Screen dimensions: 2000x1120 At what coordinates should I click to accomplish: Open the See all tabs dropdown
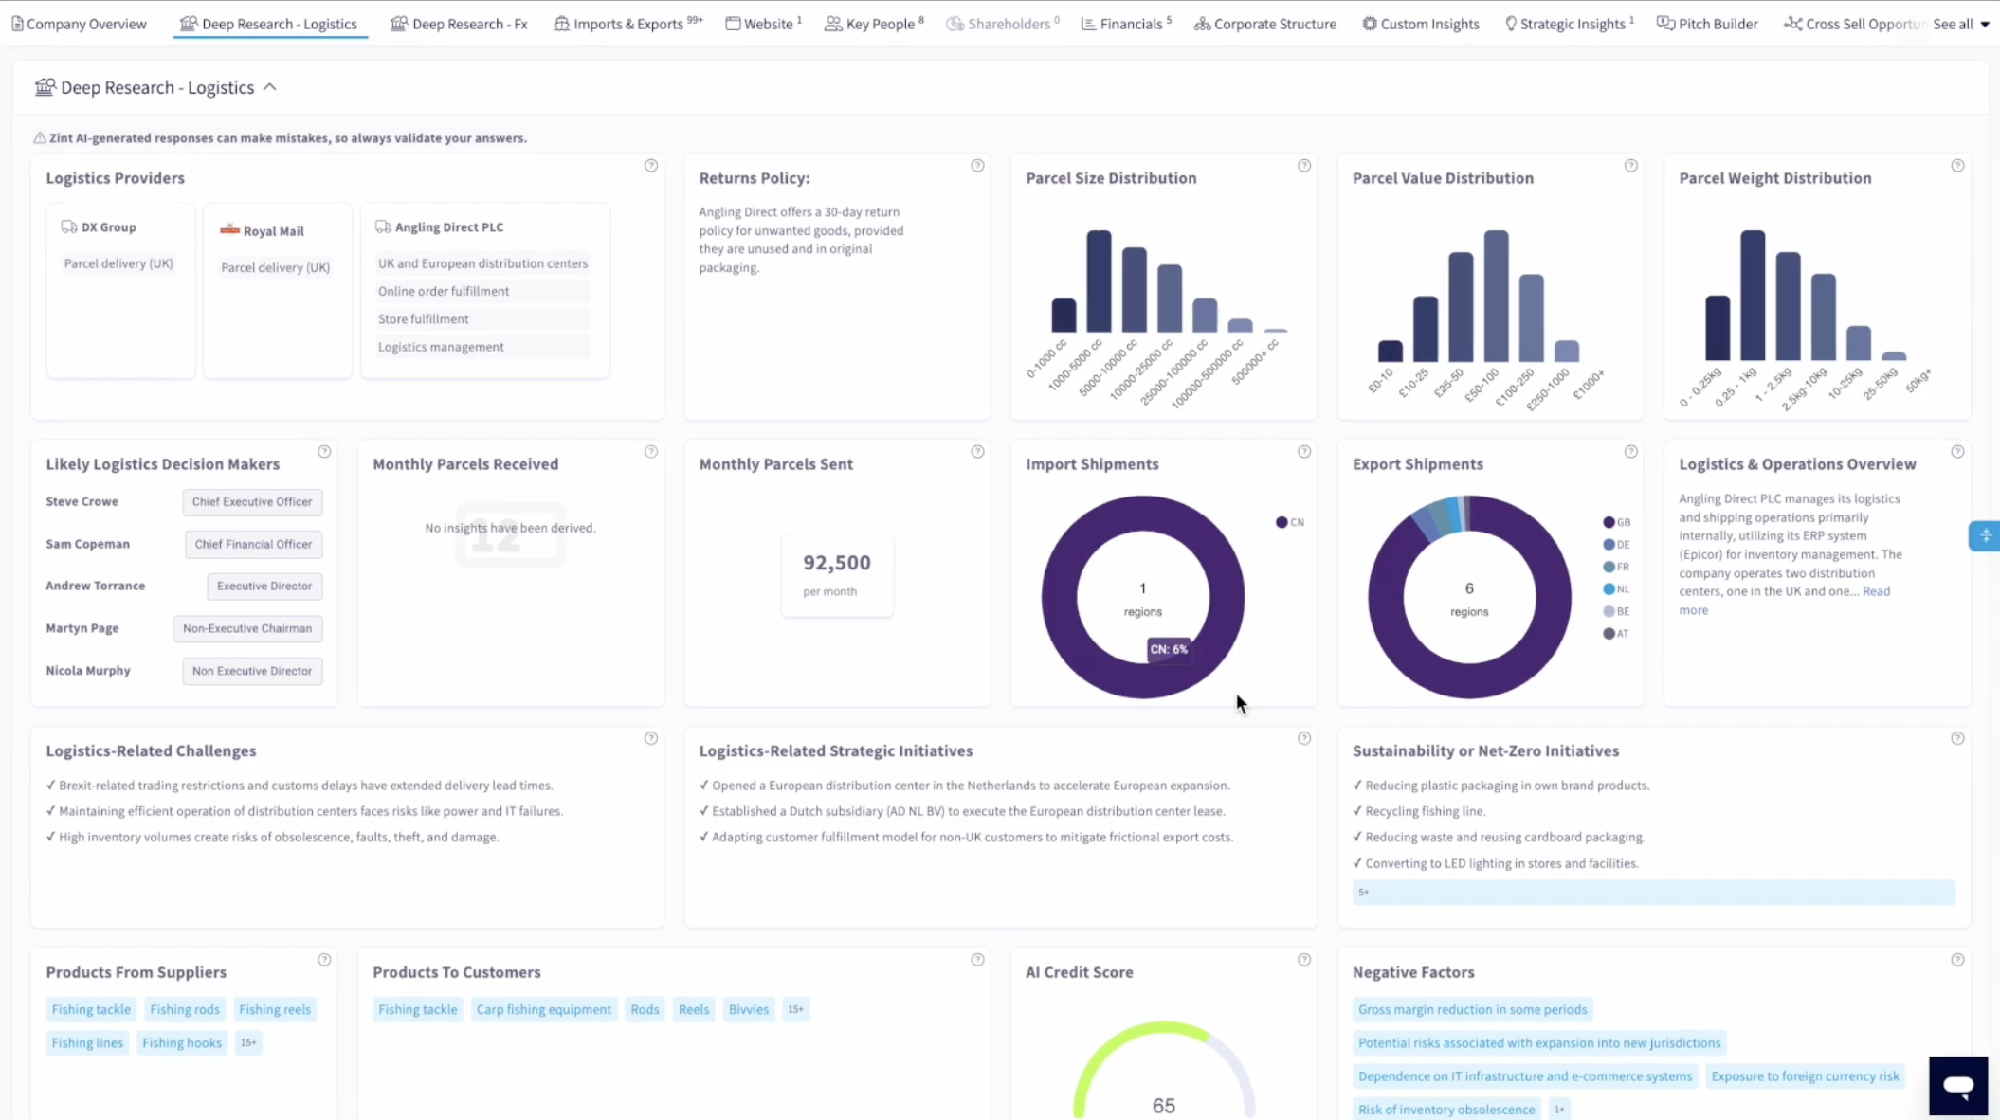coord(1960,24)
